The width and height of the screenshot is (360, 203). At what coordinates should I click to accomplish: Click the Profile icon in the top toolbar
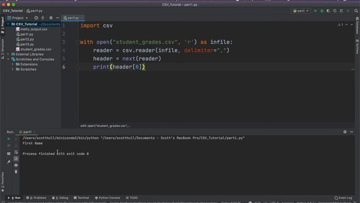pos(335,11)
